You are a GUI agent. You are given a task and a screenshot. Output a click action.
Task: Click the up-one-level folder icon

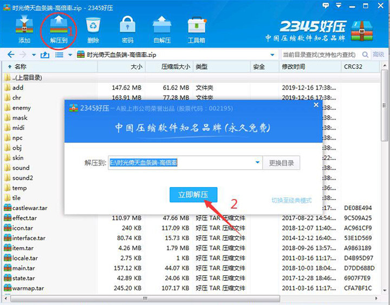[x=45, y=55]
